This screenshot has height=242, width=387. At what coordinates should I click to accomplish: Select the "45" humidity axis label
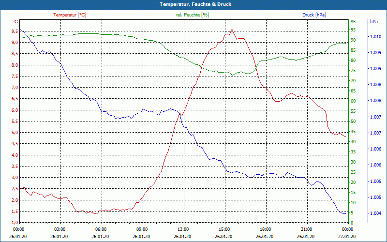point(353,132)
